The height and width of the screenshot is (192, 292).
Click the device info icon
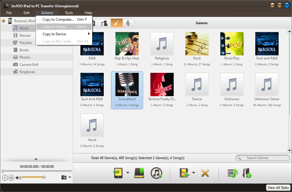247,173
